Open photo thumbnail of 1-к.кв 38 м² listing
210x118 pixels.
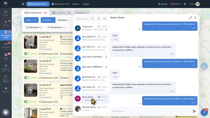tap(31, 42)
